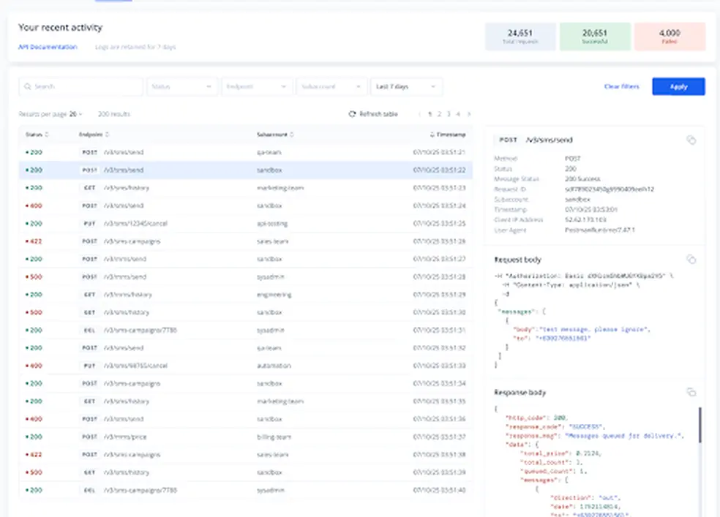Viewport: 720px width, 517px height.
Task: Open the 500 GET row at 03:51:39
Action: pyautogui.click(x=246, y=472)
